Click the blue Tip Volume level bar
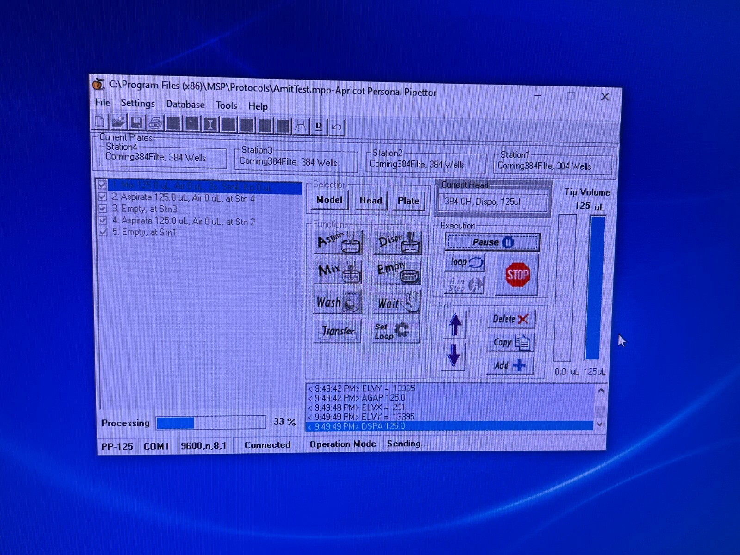The height and width of the screenshot is (555, 740). tap(595, 288)
